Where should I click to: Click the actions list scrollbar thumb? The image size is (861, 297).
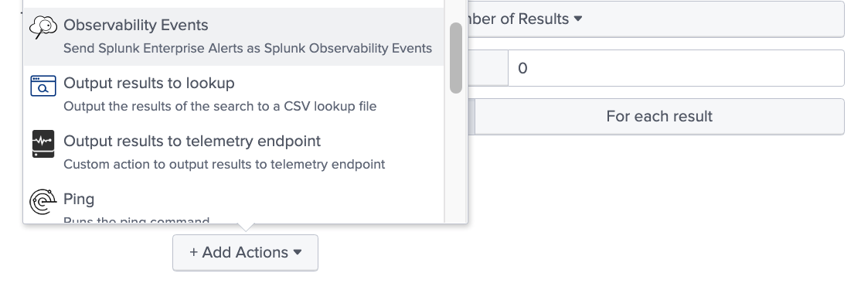coord(456,58)
